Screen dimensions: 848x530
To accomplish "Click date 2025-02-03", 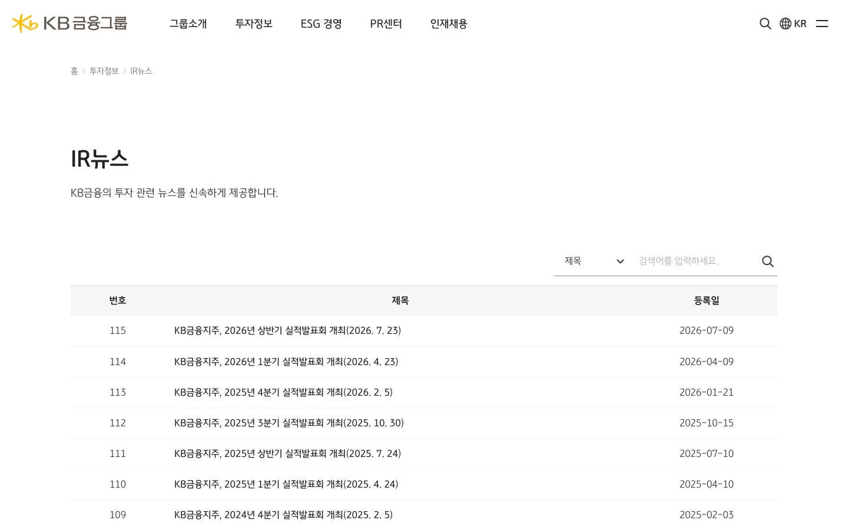I will [707, 515].
